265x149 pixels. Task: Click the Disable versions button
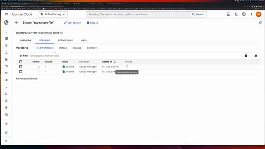click(77, 48)
